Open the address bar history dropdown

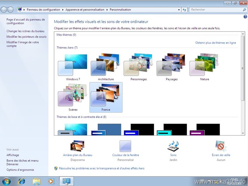179,10
